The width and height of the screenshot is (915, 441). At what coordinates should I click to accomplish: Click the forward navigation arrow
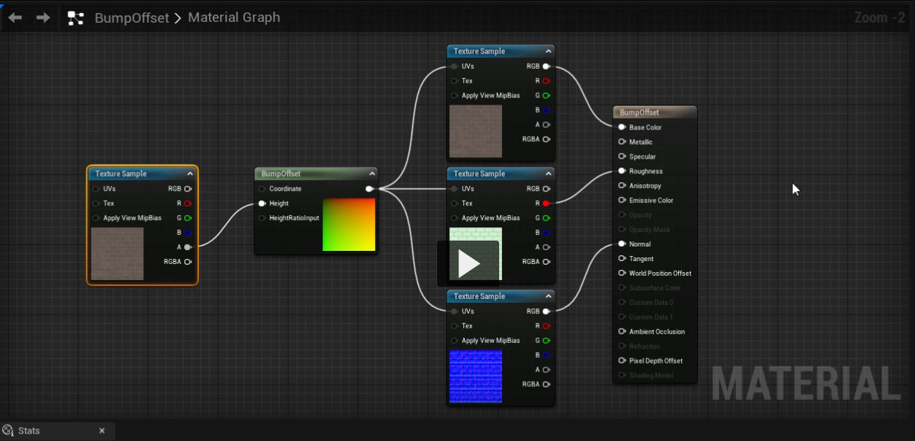(43, 18)
